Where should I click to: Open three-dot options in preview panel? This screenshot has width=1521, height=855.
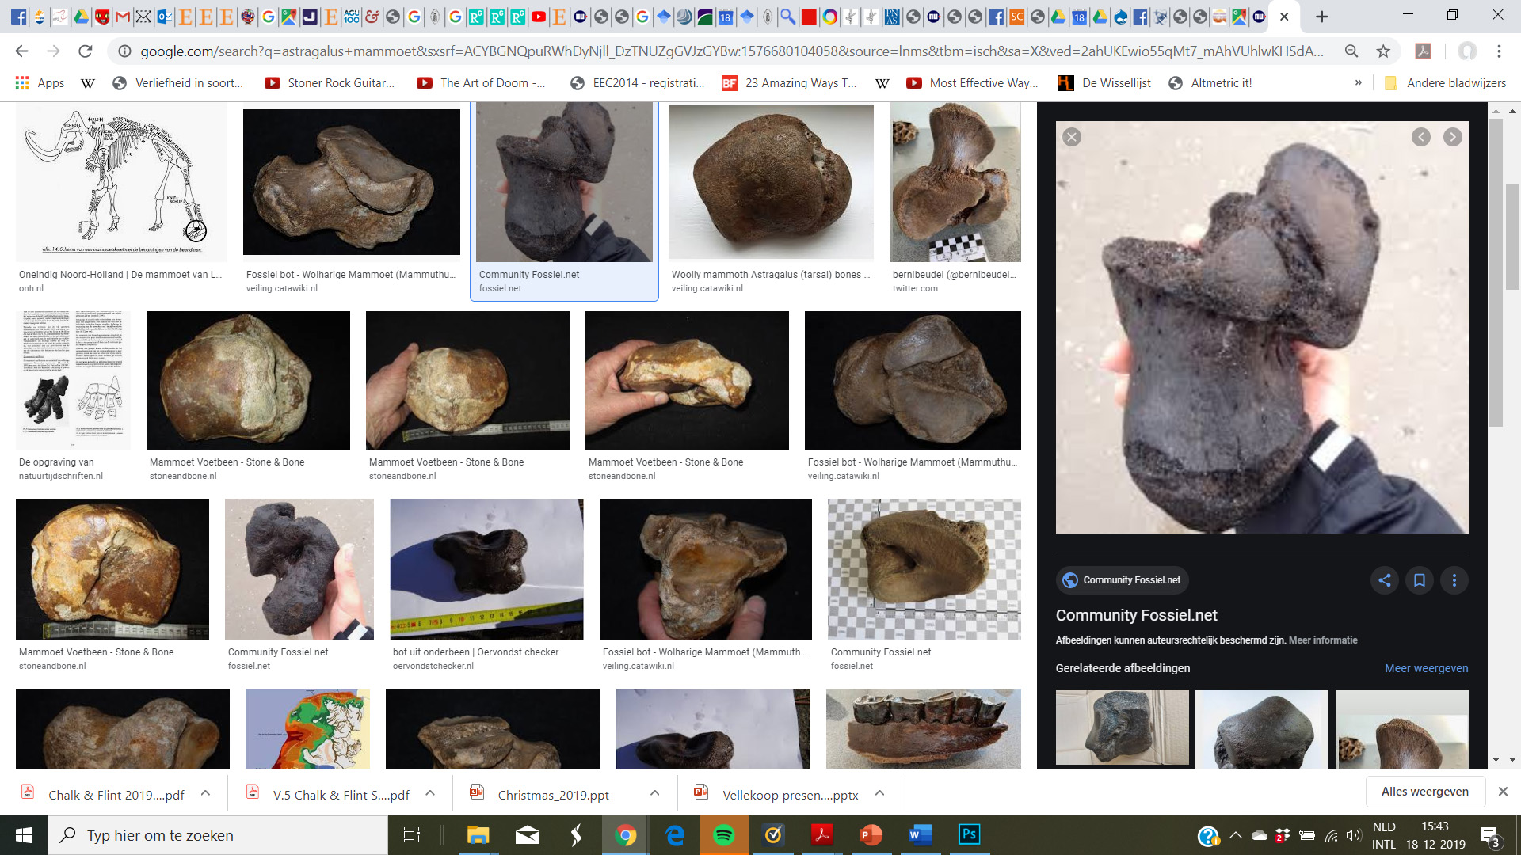(x=1454, y=580)
